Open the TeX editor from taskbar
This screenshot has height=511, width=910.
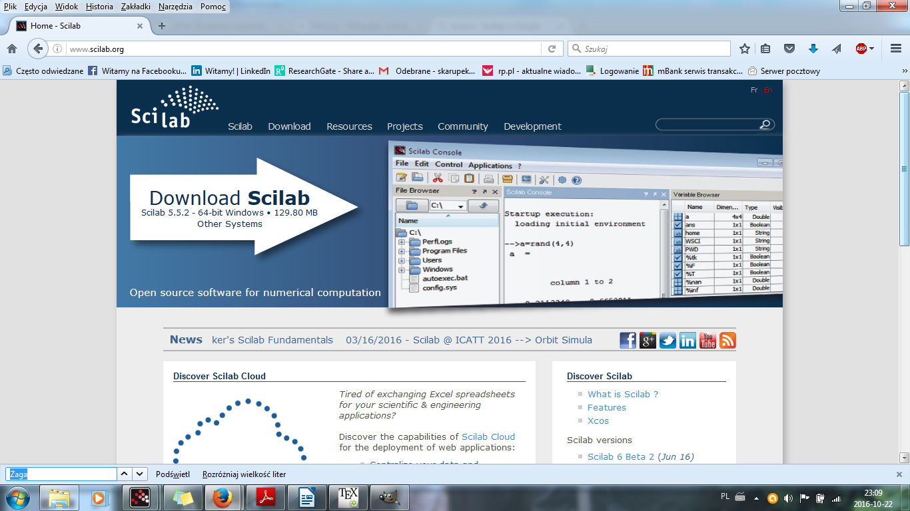[x=348, y=498]
